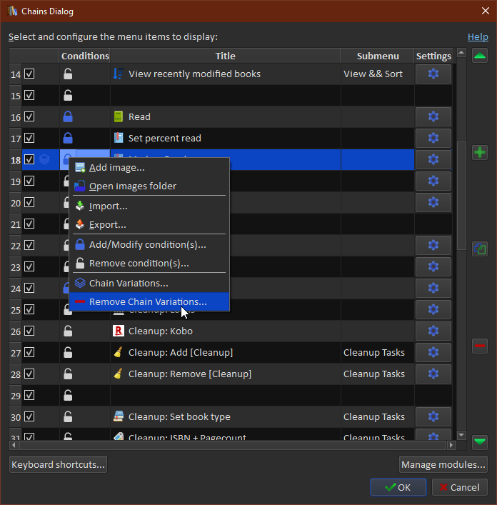
Task: Click the vertical scrollbar down arrow
Action: point(461,435)
